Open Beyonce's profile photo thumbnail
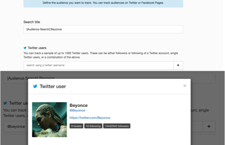225x145 pixels. coord(49,119)
